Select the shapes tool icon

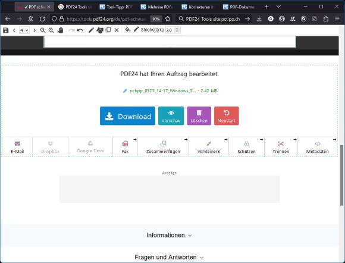click(100, 30)
